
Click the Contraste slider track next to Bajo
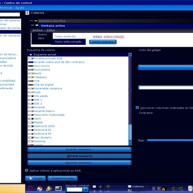tap(170, 140)
